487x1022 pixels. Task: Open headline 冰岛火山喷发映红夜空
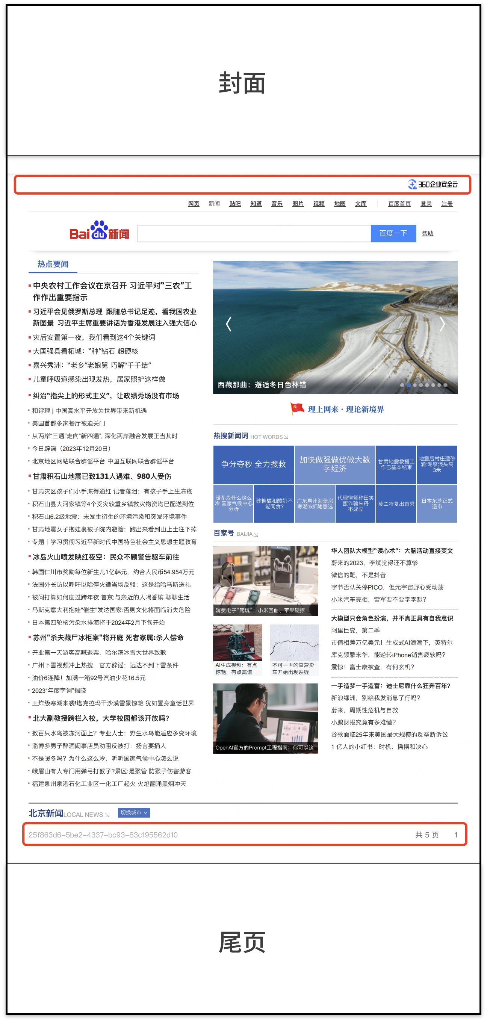[106, 557]
